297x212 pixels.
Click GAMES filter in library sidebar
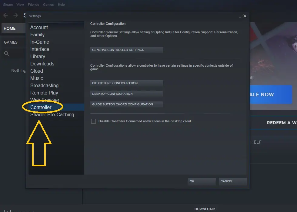[11, 42]
